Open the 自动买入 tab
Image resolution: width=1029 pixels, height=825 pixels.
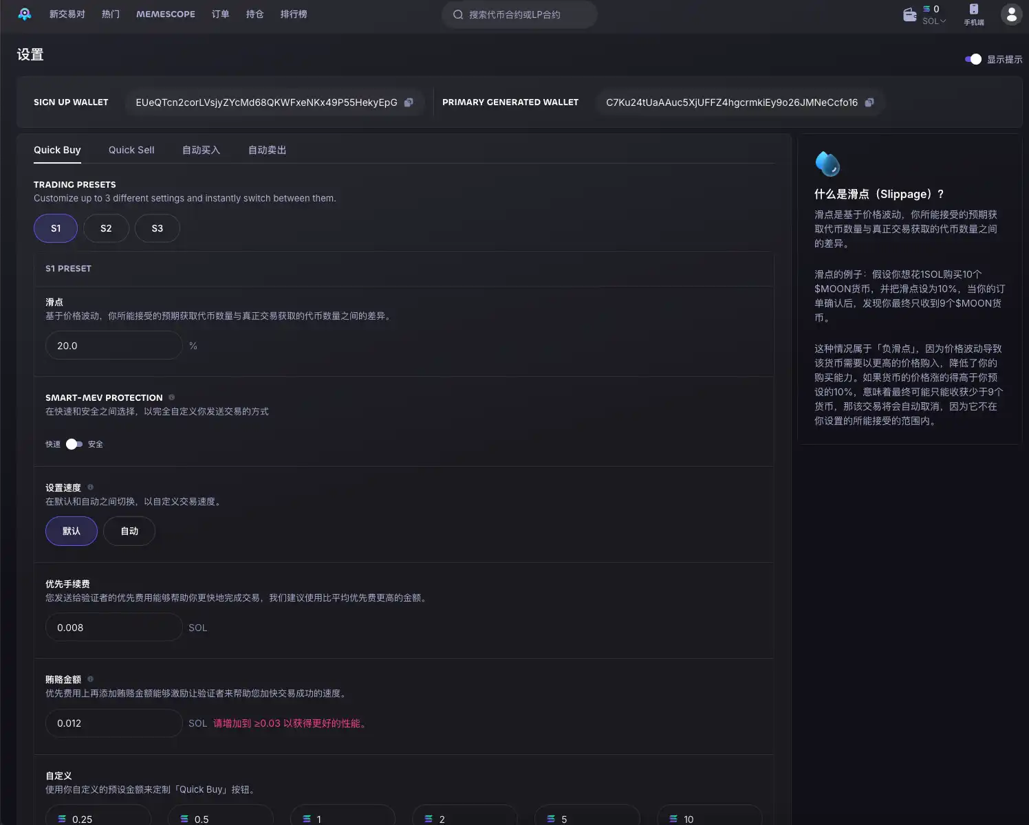click(200, 150)
